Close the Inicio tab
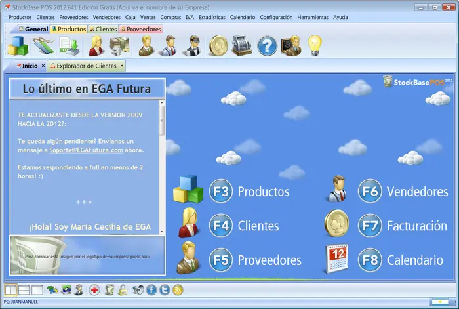Image resolution: width=459 pixels, height=309 pixels. [43, 66]
